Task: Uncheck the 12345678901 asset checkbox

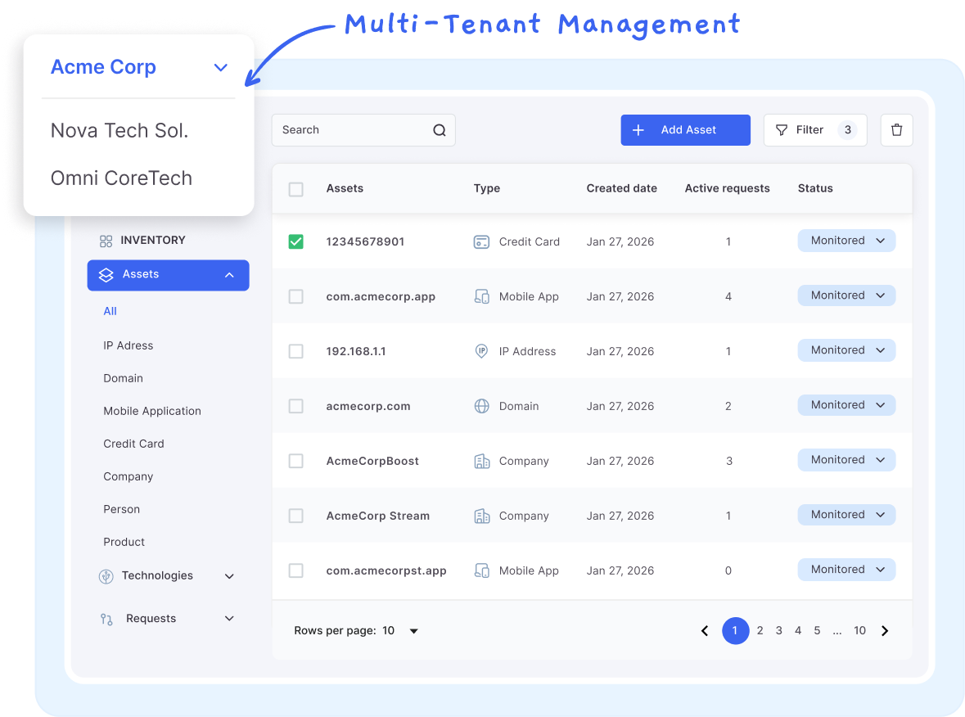Action: tap(296, 241)
